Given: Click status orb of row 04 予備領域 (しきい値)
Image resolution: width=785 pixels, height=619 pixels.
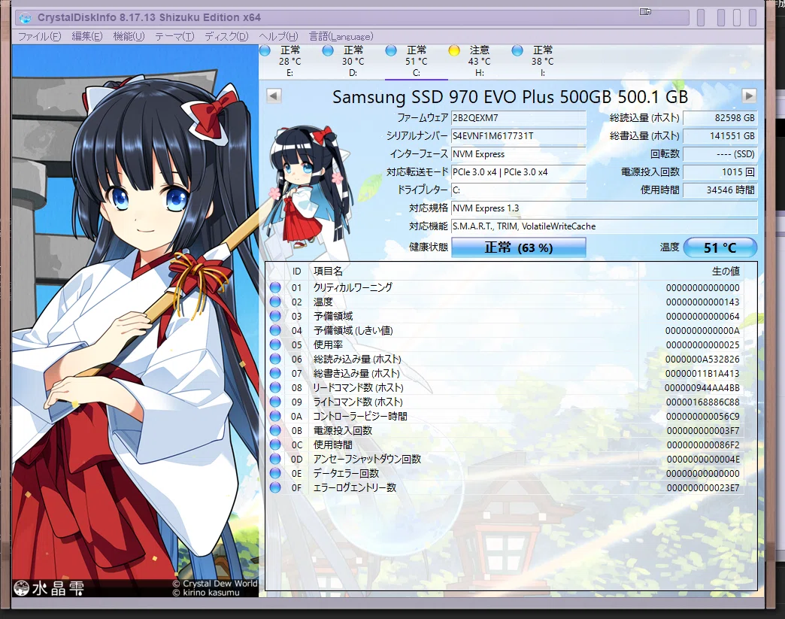Looking at the screenshot, I should 275,330.
